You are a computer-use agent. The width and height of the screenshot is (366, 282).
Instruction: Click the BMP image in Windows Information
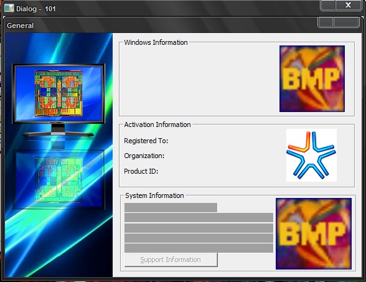312,78
